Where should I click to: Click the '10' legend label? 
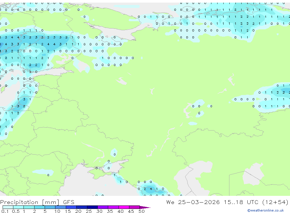(57, 211)
